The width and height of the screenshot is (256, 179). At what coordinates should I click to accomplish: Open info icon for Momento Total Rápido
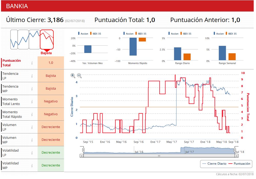click(x=32, y=114)
